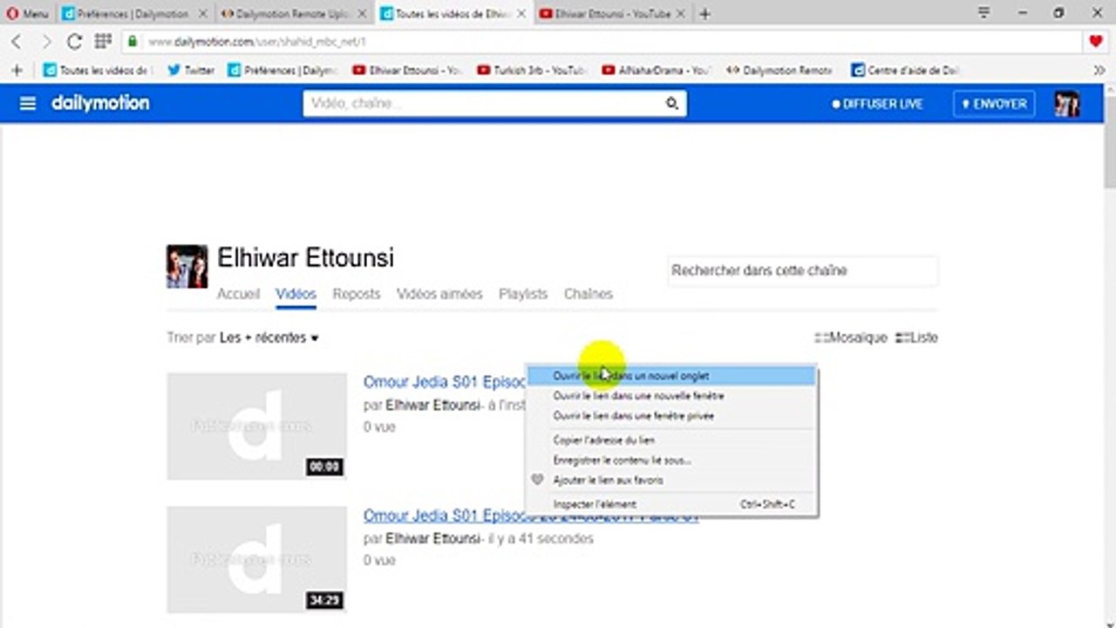
Task: Open the Toutes les vidéos bookmark
Action: pos(98,71)
